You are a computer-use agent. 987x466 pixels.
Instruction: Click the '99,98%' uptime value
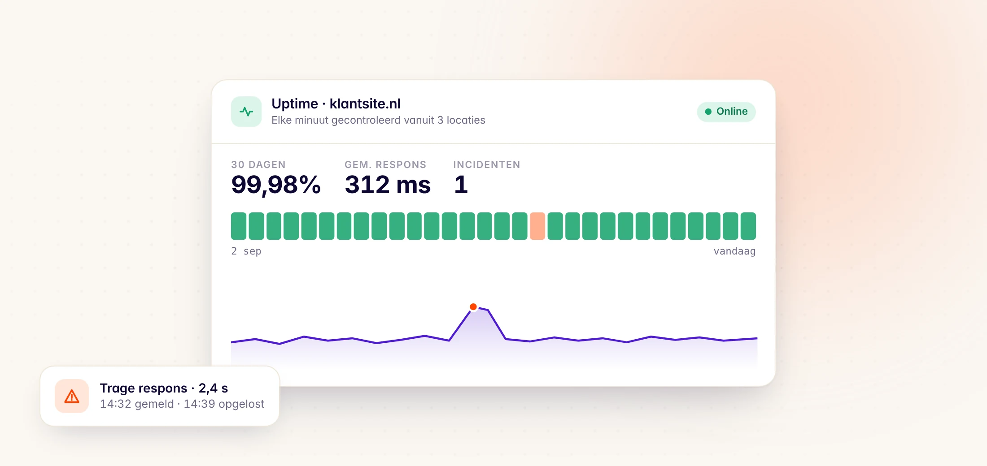point(276,185)
